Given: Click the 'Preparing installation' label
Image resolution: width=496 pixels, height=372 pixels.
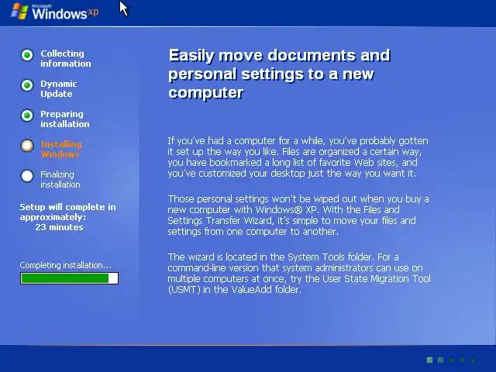Looking at the screenshot, I should tap(65, 119).
